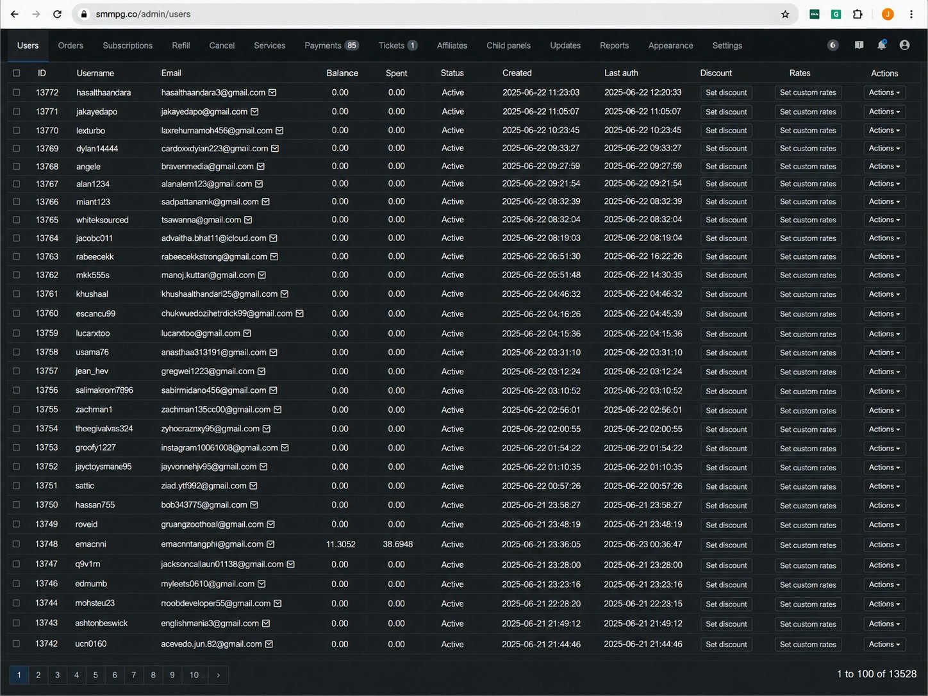
Task: Click the green G extension icon
Action: [x=836, y=14]
